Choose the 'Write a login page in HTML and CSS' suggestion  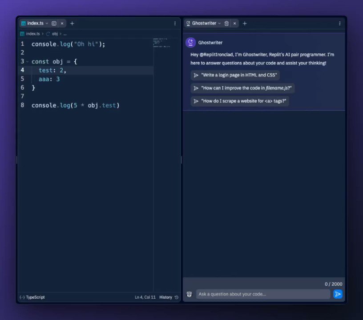point(235,75)
